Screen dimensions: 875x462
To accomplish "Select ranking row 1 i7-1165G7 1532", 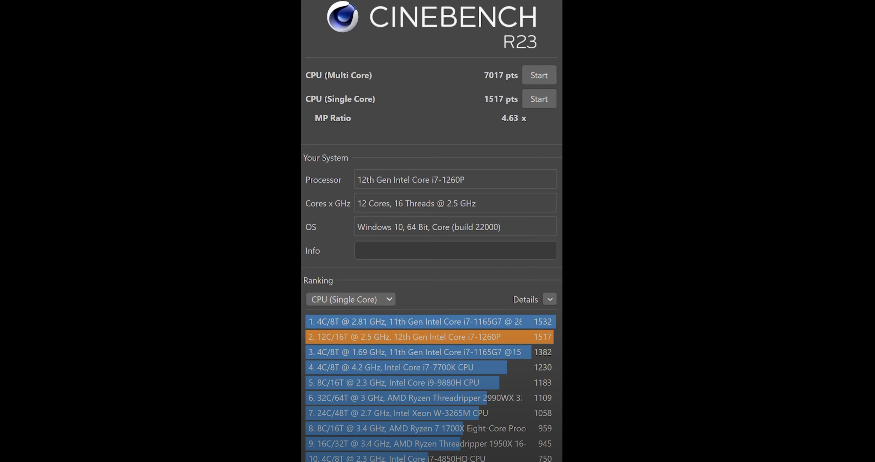I will pyautogui.click(x=430, y=321).
